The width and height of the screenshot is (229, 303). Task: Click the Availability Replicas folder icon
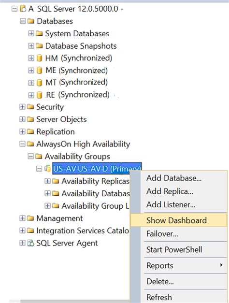pyautogui.click(x=56, y=181)
